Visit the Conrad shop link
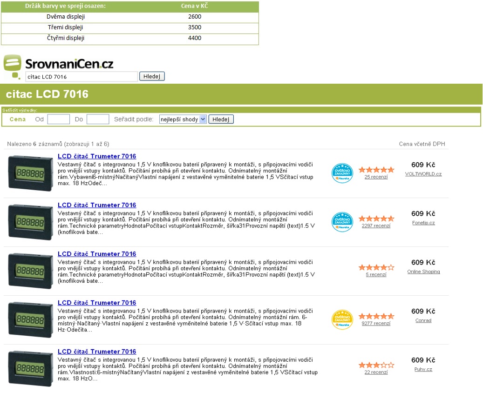Screen dimensions: 483x405 click(423, 320)
